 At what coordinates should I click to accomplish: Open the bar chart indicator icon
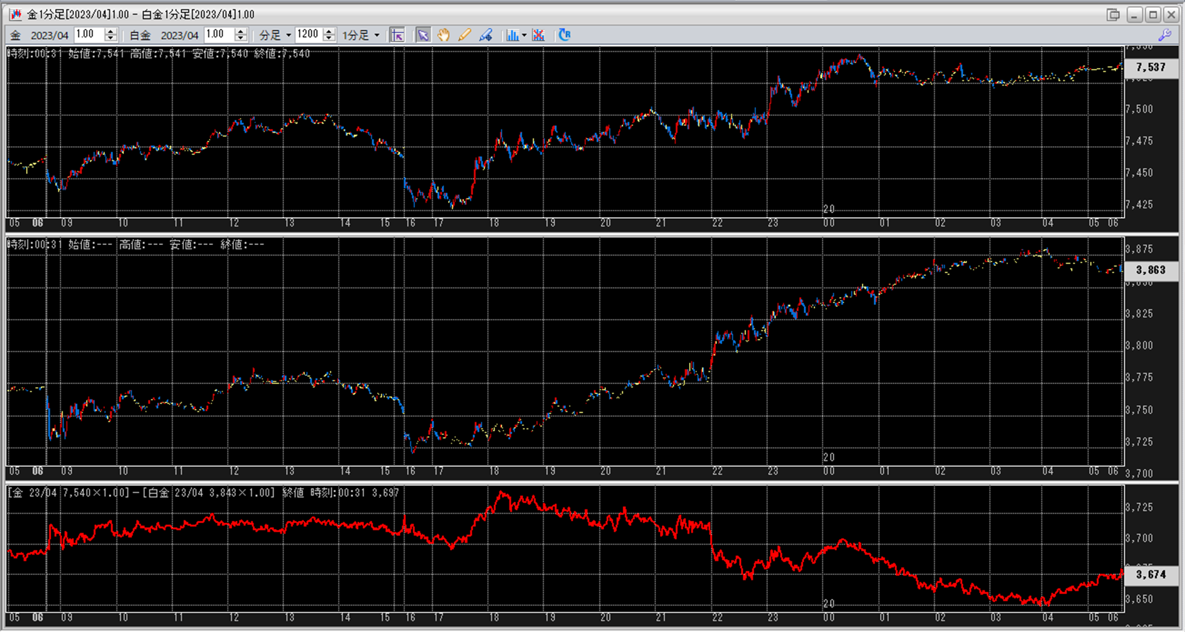tap(512, 35)
